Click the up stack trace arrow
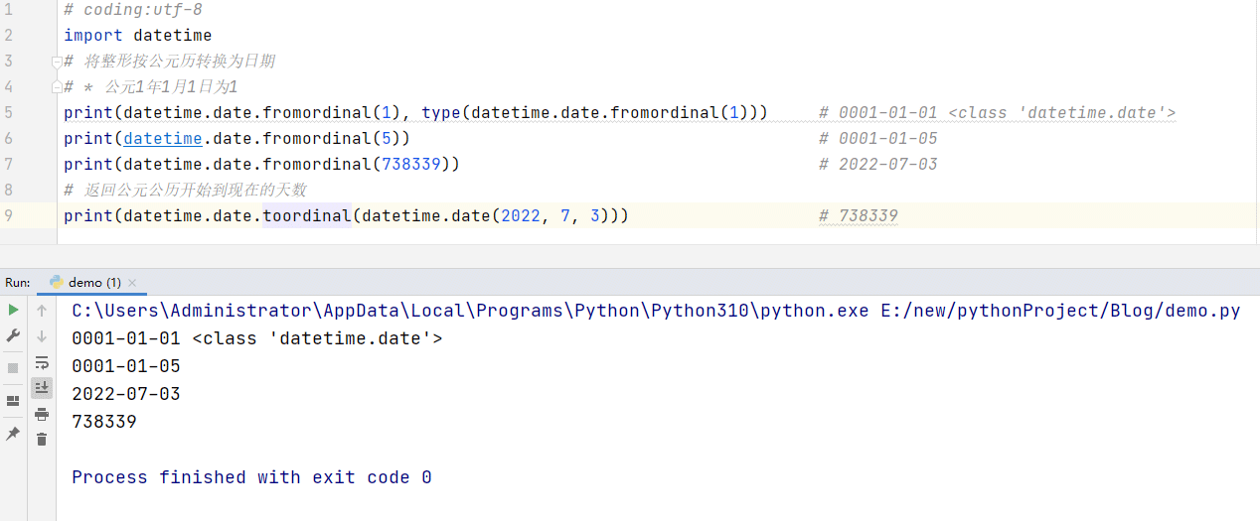 [x=42, y=311]
